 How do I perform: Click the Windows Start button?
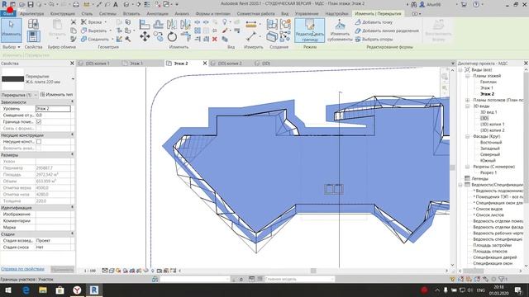coord(8,290)
